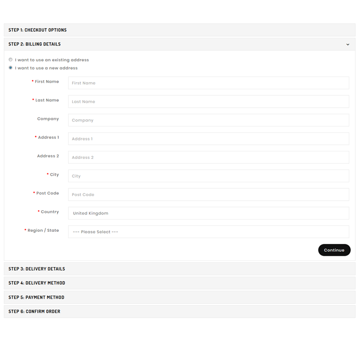The image size is (358, 339).
Task: Open Step 6: Confirm Order panel
Action: [x=34, y=311]
